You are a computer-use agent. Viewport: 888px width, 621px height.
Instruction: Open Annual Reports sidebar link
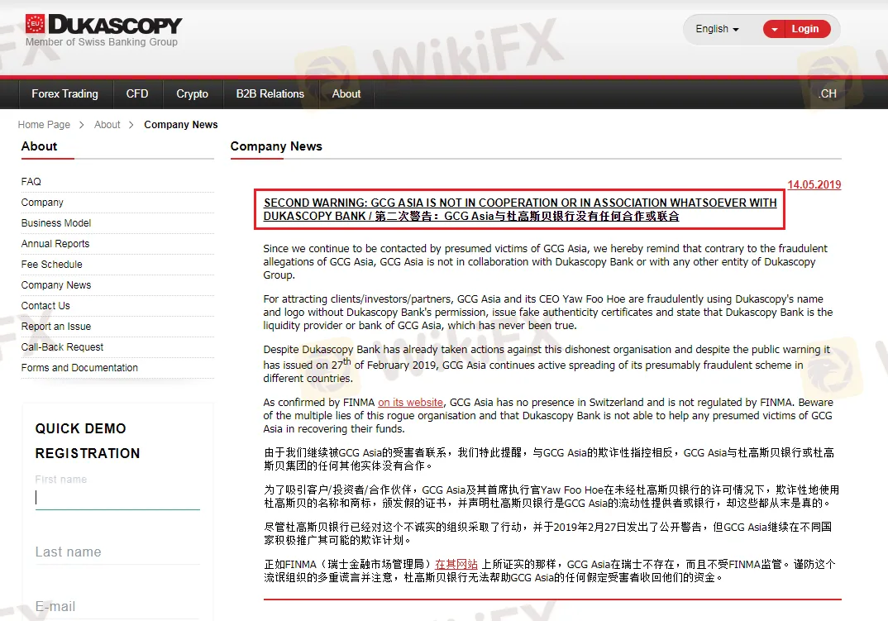(x=55, y=244)
